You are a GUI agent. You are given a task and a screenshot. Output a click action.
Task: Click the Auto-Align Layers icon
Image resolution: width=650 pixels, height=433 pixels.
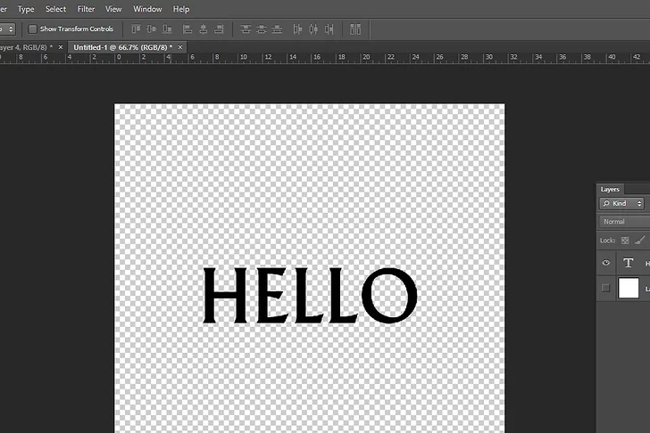click(355, 29)
